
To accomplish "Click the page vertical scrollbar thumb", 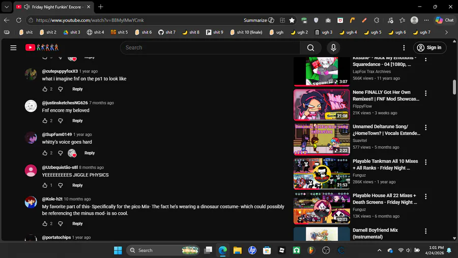I will [454, 87].
